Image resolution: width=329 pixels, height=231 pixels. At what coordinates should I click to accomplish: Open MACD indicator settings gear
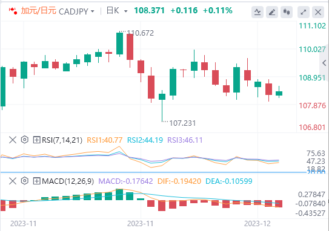25,181
